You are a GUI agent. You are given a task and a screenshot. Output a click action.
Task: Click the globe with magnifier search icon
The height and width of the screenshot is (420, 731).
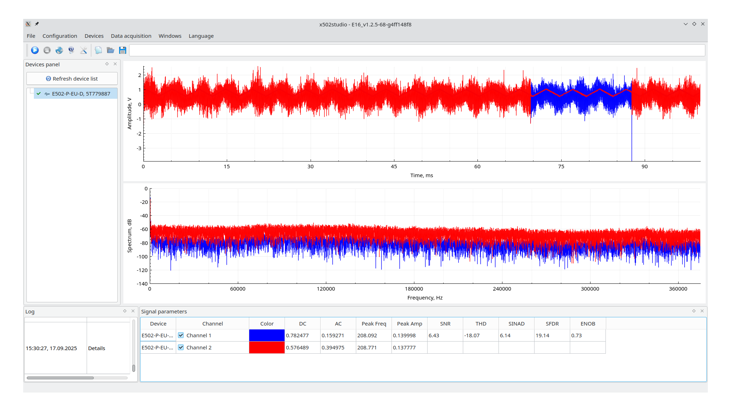click(x=59, y=50)
